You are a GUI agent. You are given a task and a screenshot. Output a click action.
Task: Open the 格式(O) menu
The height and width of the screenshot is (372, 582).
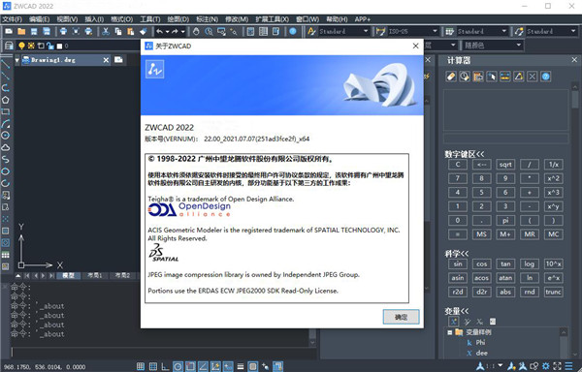pos(122,19)
